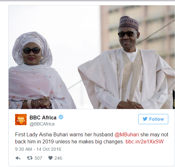Image resolution: width=175 pixels, height=167 pixels.
Task: Click the Twitter bird in Follow button
Action: (x=145, y=119)
